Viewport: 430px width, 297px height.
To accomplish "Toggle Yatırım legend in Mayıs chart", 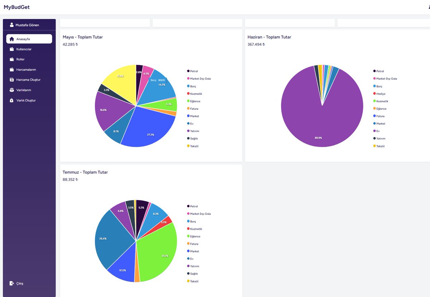I will pos(193,131).
